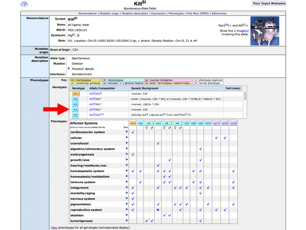Click ht3 column header in phenotype grid
This screenshot has width=306, height=230.
click(x=149, y=123)
